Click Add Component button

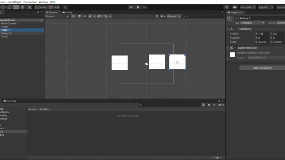point(262,68)
